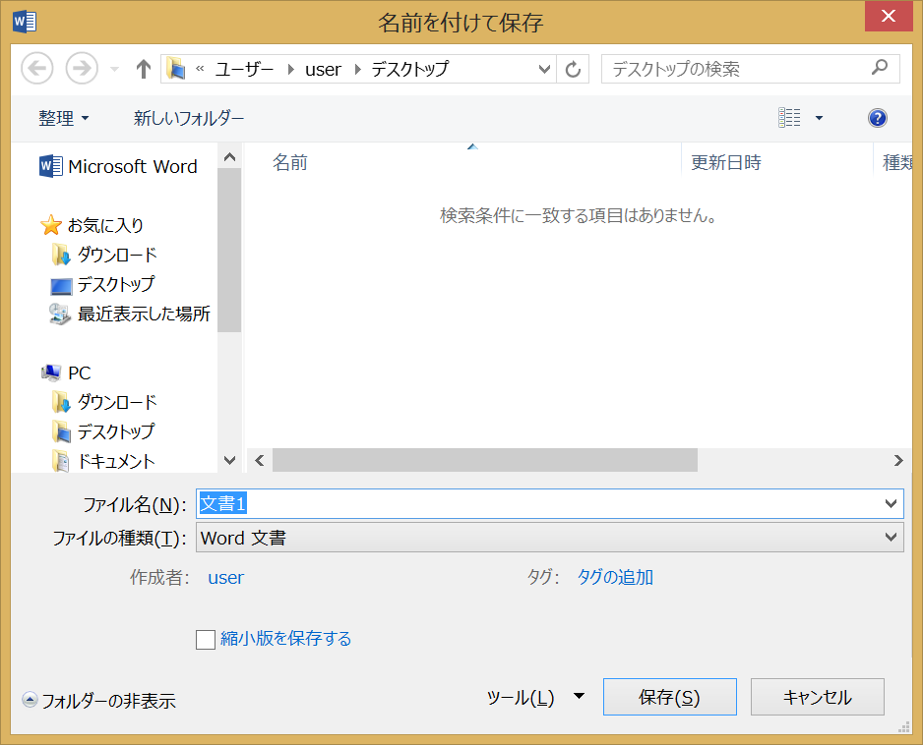Click the navigation pane scroll up arrow
Viewport: 923px width, 745px height.
click(229, 157)
